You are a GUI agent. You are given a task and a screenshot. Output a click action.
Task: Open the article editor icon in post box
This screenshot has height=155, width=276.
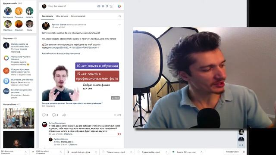(111, 6)
